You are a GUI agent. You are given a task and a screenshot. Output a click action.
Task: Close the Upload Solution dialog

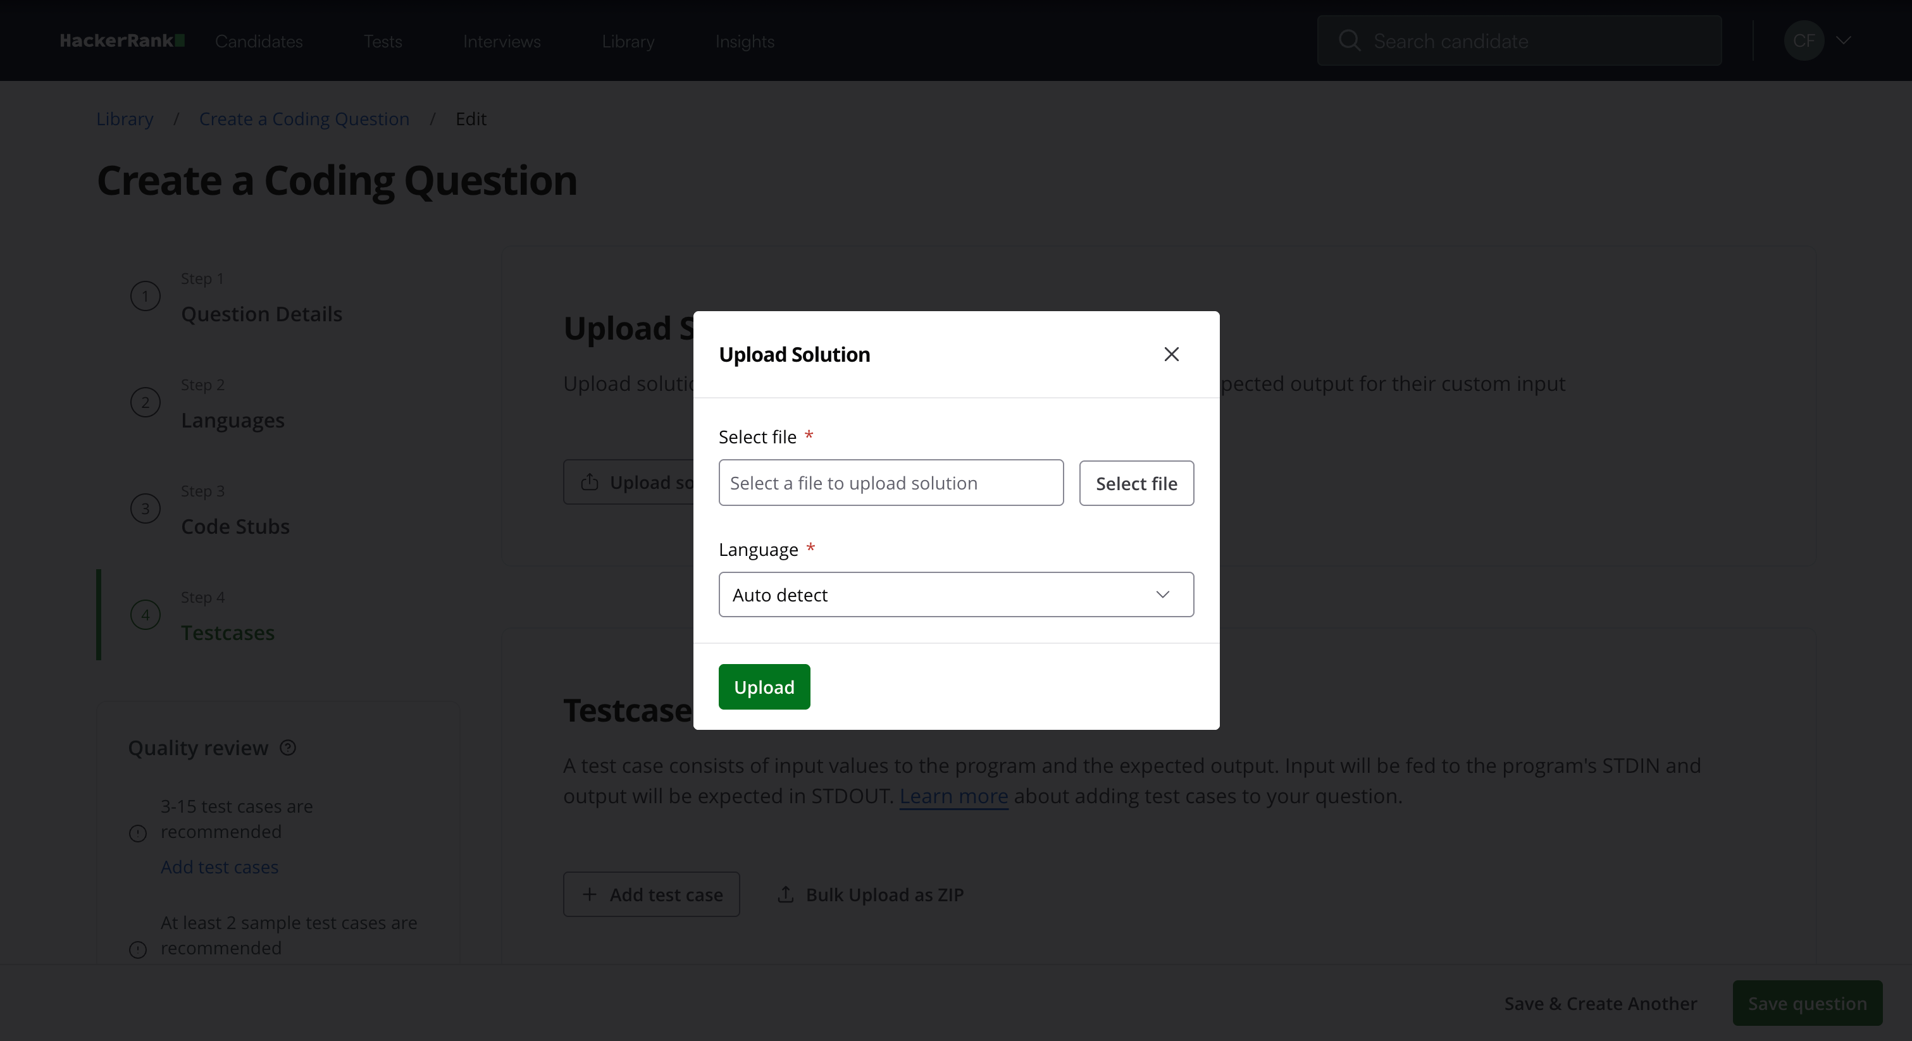click(x=1171, y=355)
